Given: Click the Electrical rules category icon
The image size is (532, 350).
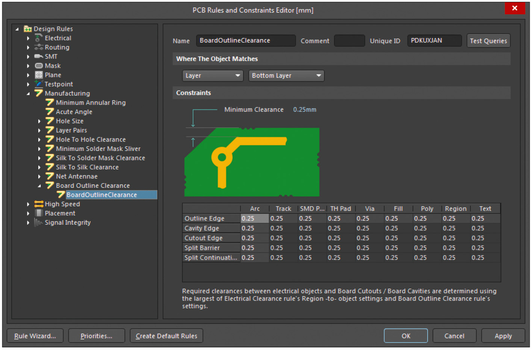Looking at the screenshot, I should [38, 38].
